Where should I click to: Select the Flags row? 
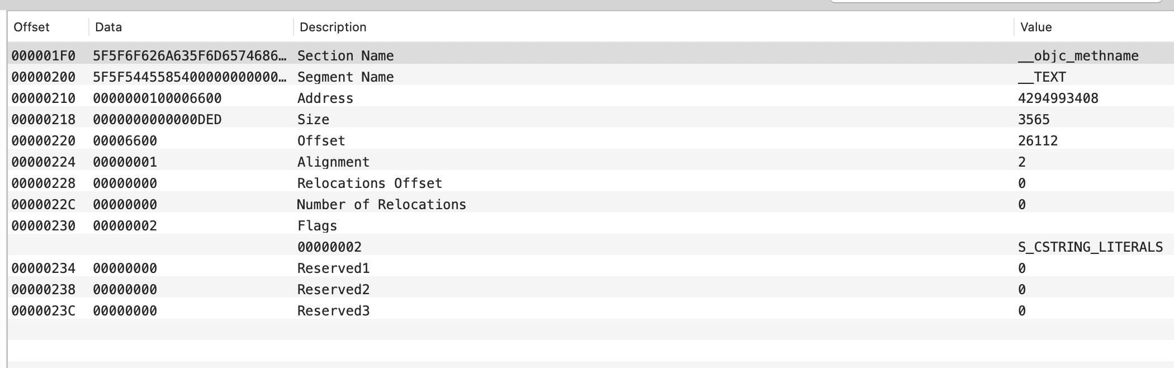click(x=591, y=225)
